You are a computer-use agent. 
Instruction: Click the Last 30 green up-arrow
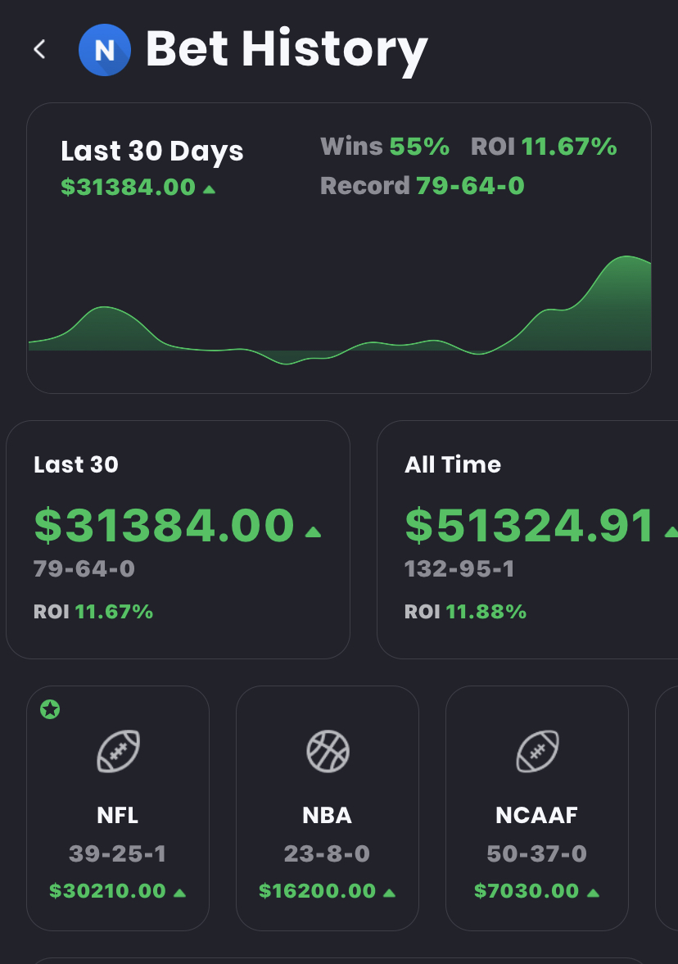click(x=313, y=532)
